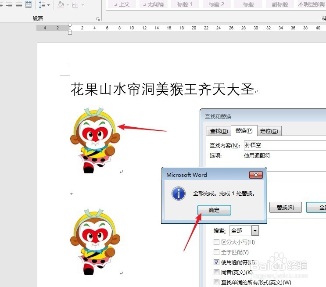Close the Microsoft Word message box

click(x=256, y=175)
